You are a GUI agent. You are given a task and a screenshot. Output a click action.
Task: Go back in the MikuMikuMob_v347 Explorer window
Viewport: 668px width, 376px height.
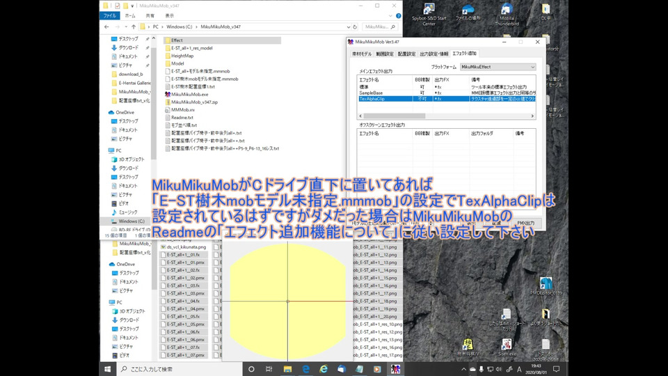[106, 26]
